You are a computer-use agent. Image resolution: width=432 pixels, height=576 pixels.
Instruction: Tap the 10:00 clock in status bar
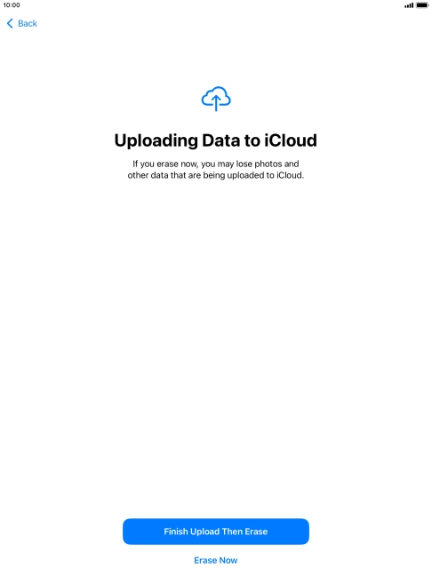click(x=12, y=5)
